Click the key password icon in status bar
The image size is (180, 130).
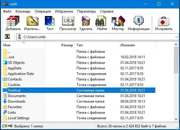10,126
